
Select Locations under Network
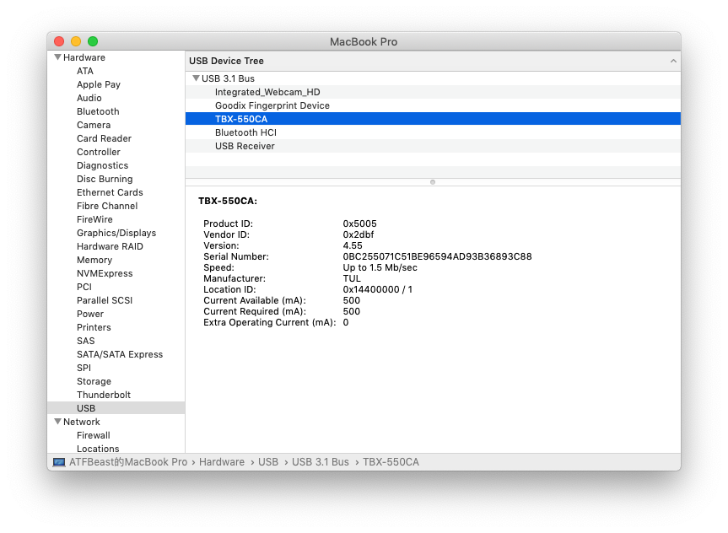coord(98,449)
